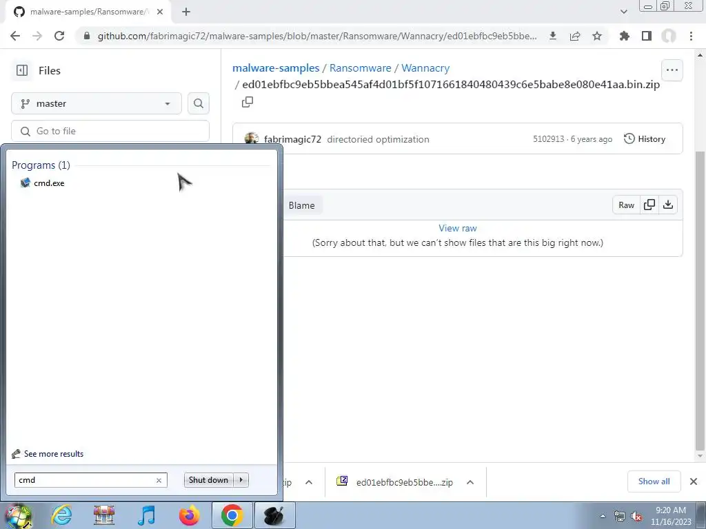
Task: Open a new browser tab
Action: tap(186, 12)
